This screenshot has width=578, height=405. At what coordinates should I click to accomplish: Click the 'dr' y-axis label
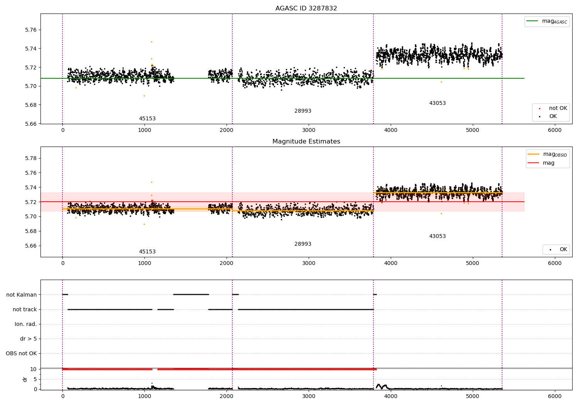click(x=25, y=379)
